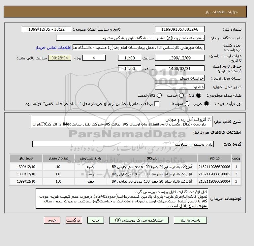The image size is (254, 246).
Task: Select the کالا radio button
Action: click(199, 95)
